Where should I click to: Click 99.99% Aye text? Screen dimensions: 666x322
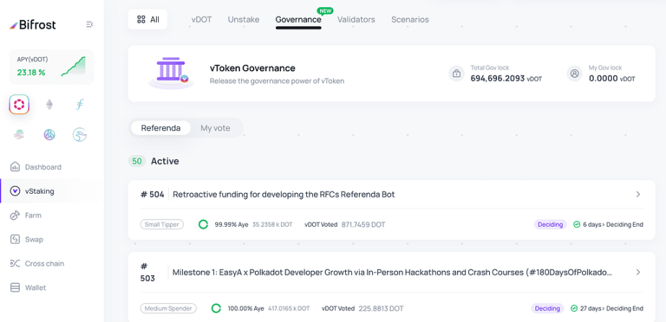tap(231, 225)
